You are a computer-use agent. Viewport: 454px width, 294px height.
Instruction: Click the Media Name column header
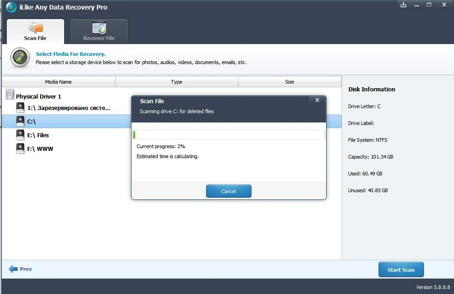pos(59,82)
